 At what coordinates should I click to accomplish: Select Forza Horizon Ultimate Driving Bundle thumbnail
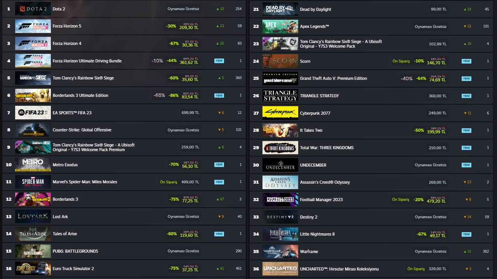coord(33,61)
